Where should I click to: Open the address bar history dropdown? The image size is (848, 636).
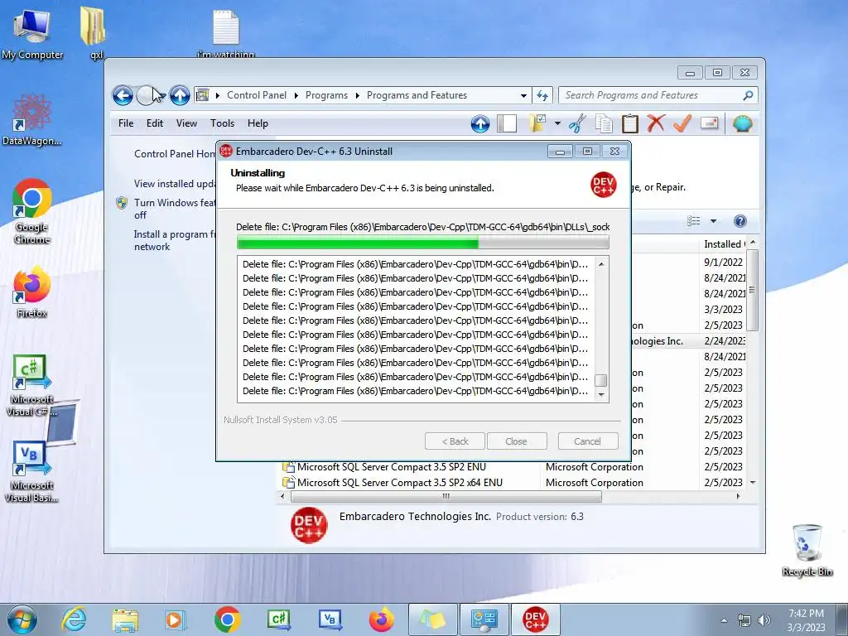[x=523, y=96]
